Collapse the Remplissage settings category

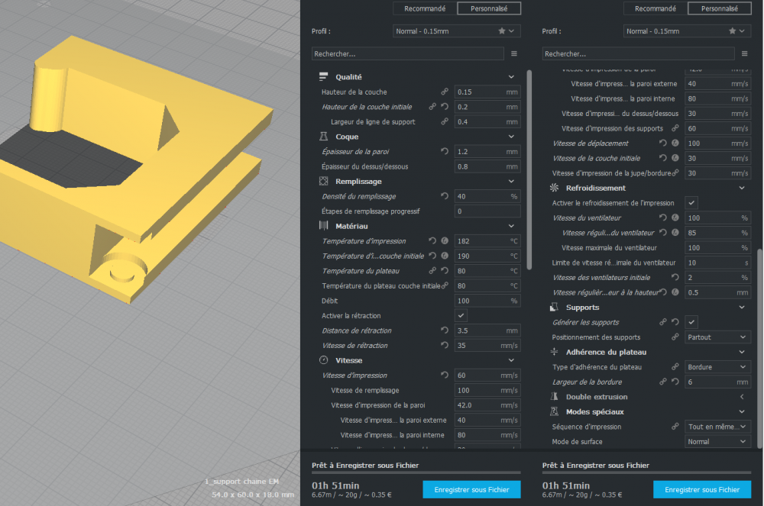pyautogui.click(x=511, y=182)
